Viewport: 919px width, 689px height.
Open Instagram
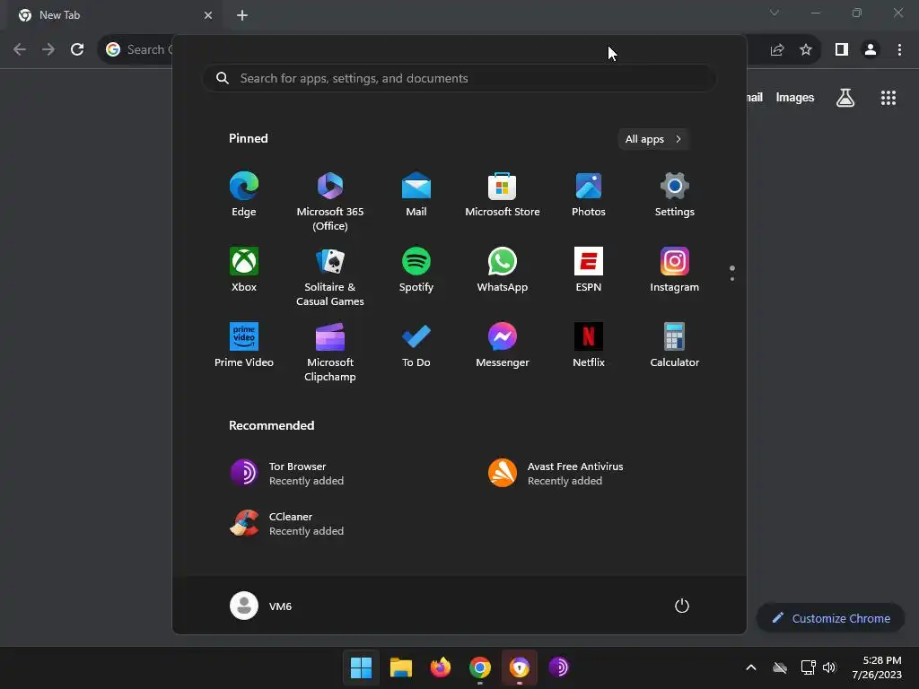point(675,270)
